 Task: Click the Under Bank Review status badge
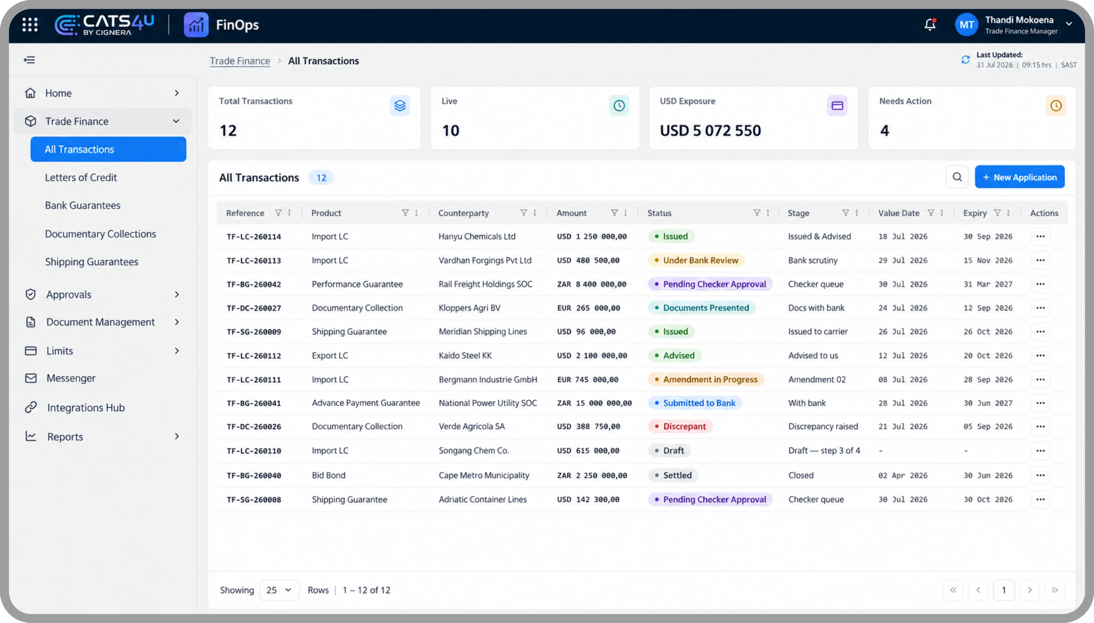coord(696,260)
